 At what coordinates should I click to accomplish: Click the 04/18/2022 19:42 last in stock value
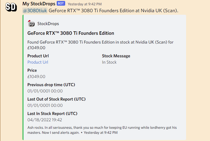(45, 120)
